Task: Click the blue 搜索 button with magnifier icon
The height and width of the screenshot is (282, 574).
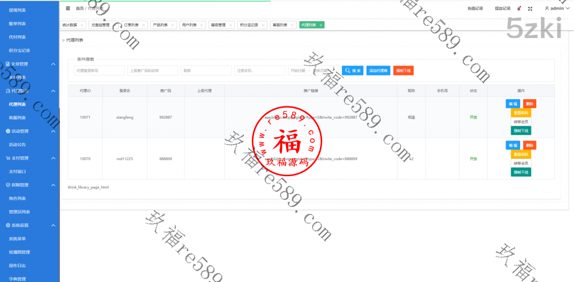Action: [353, 70]
